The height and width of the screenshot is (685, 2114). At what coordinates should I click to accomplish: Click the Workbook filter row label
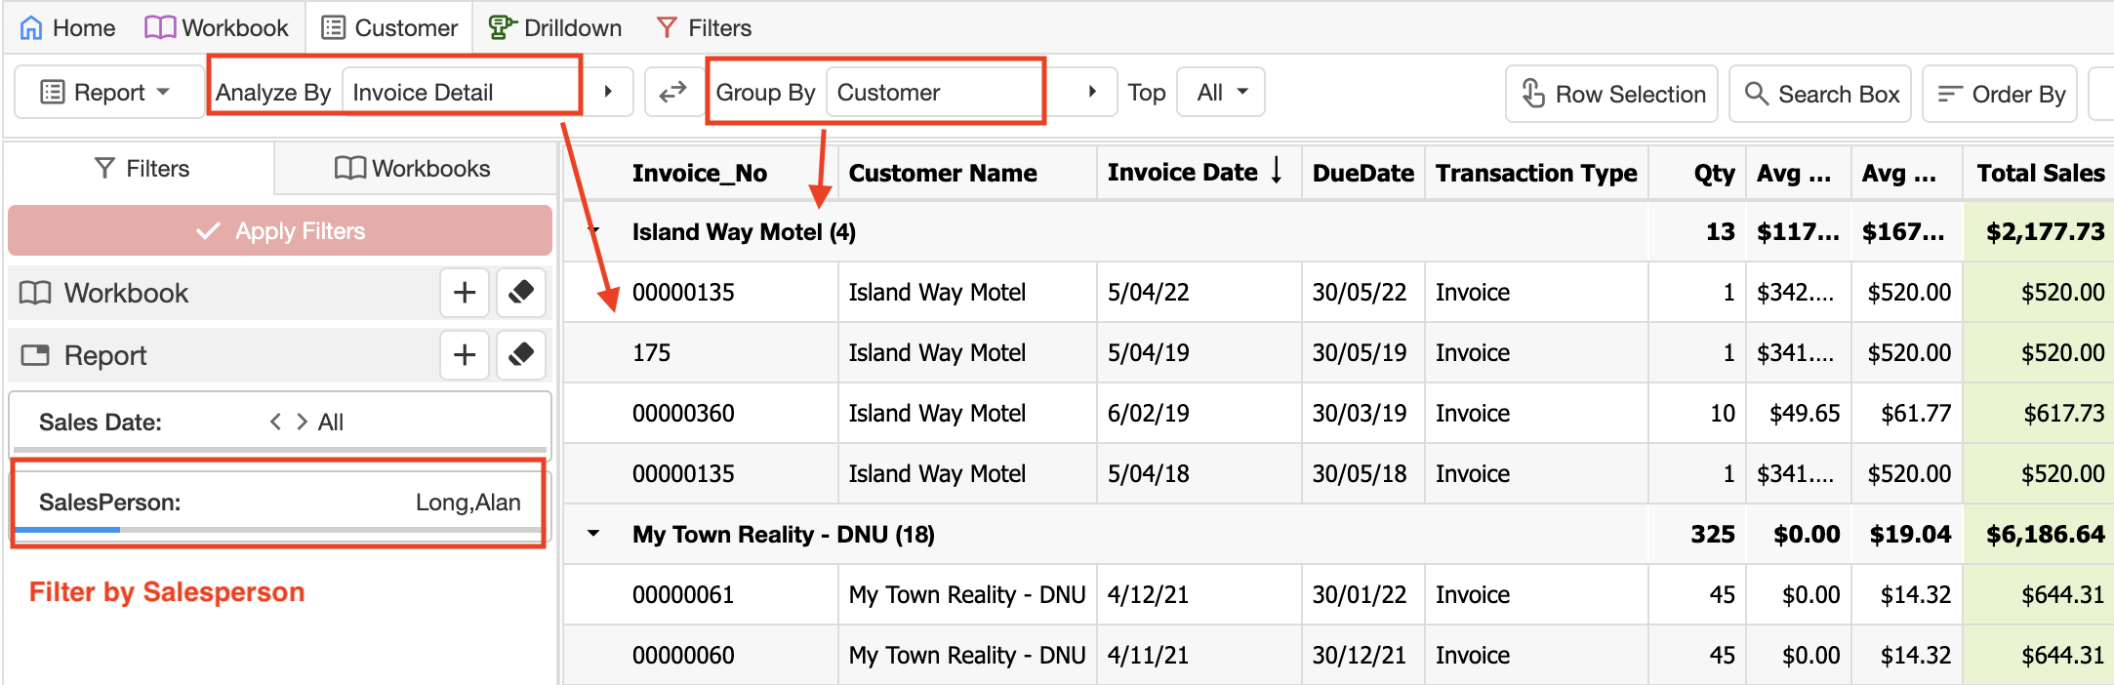pos(126,293)
